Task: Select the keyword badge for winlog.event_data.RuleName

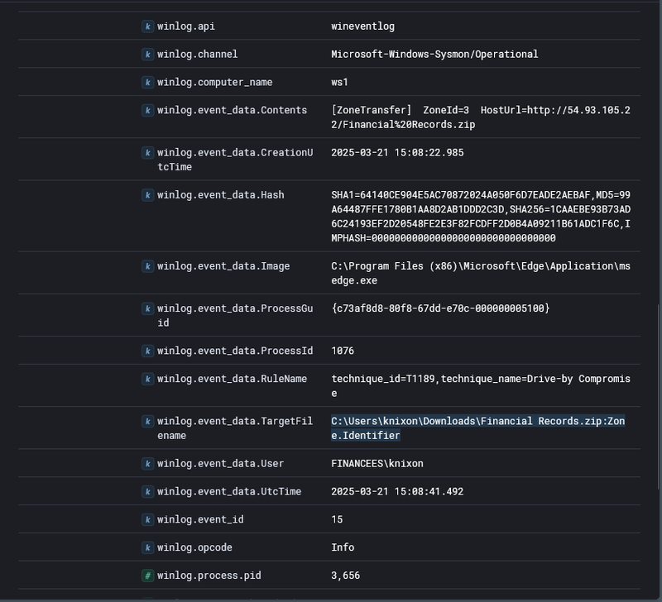Action: pos(147,379)
